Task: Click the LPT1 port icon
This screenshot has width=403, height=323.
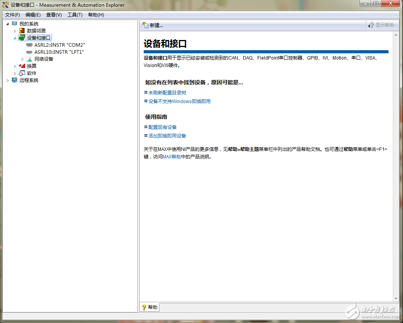Action: pos(29,52)
